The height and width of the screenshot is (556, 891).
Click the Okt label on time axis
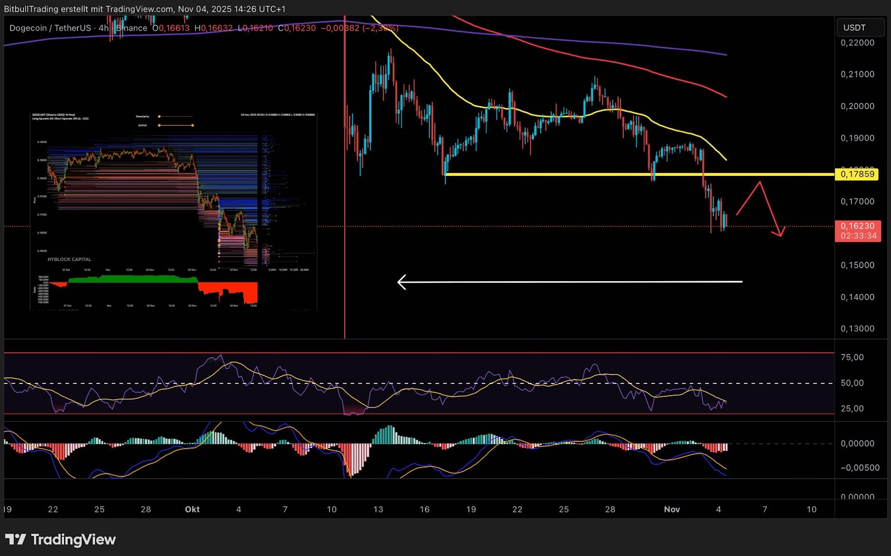192,509
